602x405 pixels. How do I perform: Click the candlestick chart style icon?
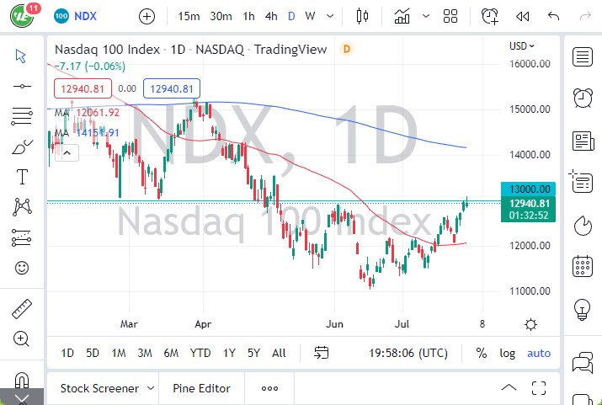(x=364, y=16)
